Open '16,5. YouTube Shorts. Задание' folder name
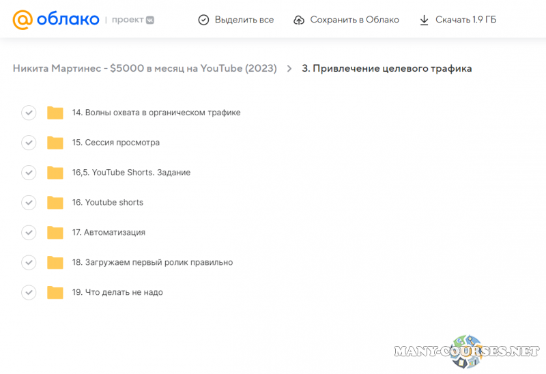 [x=131, y=173]
